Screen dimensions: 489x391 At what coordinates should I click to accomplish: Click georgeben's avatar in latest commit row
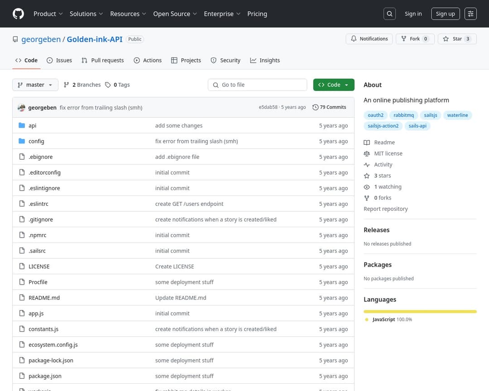tap(21, 108)
